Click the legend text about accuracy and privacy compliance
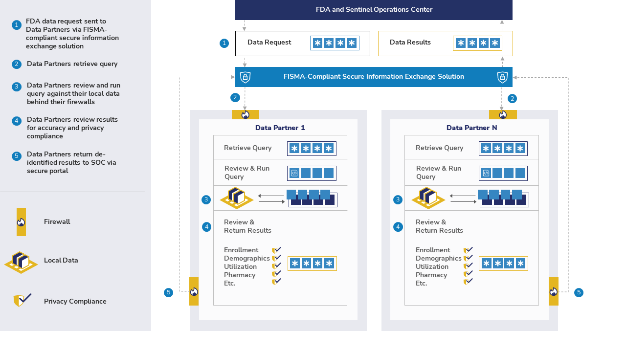 (x=72, y=128)
